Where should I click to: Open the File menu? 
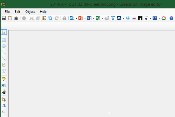7,12
